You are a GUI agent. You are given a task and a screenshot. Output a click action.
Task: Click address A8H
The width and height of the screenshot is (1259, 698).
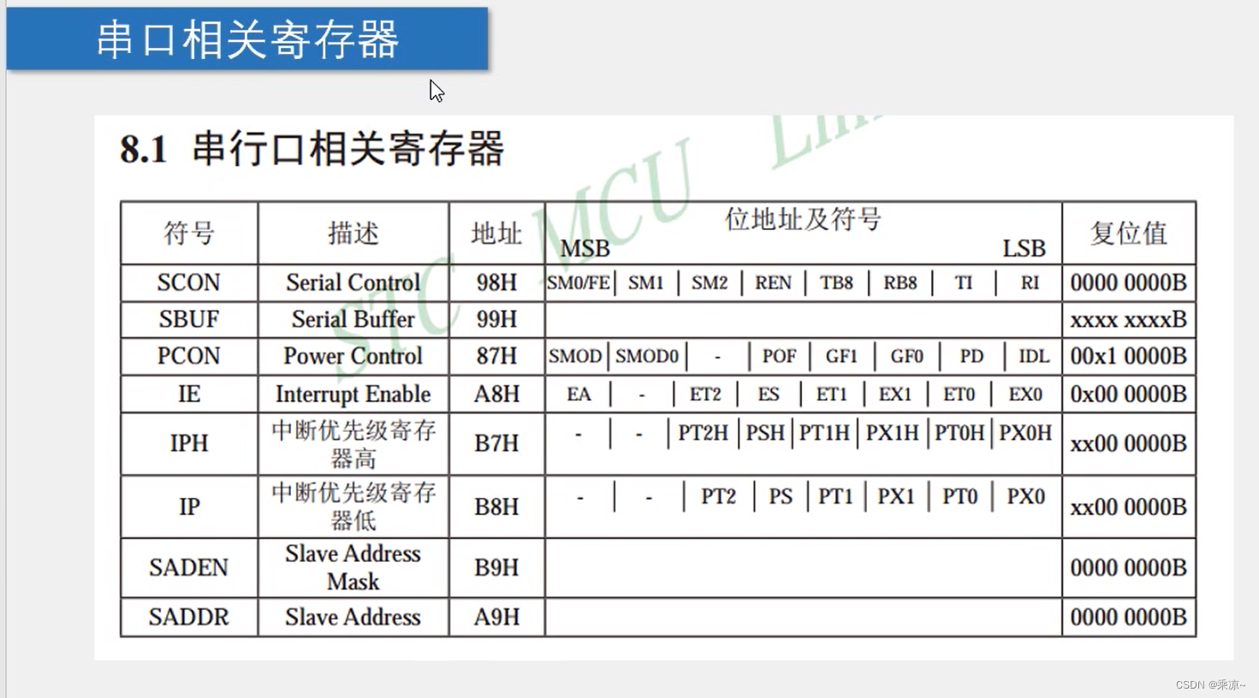tap(496, 394)
